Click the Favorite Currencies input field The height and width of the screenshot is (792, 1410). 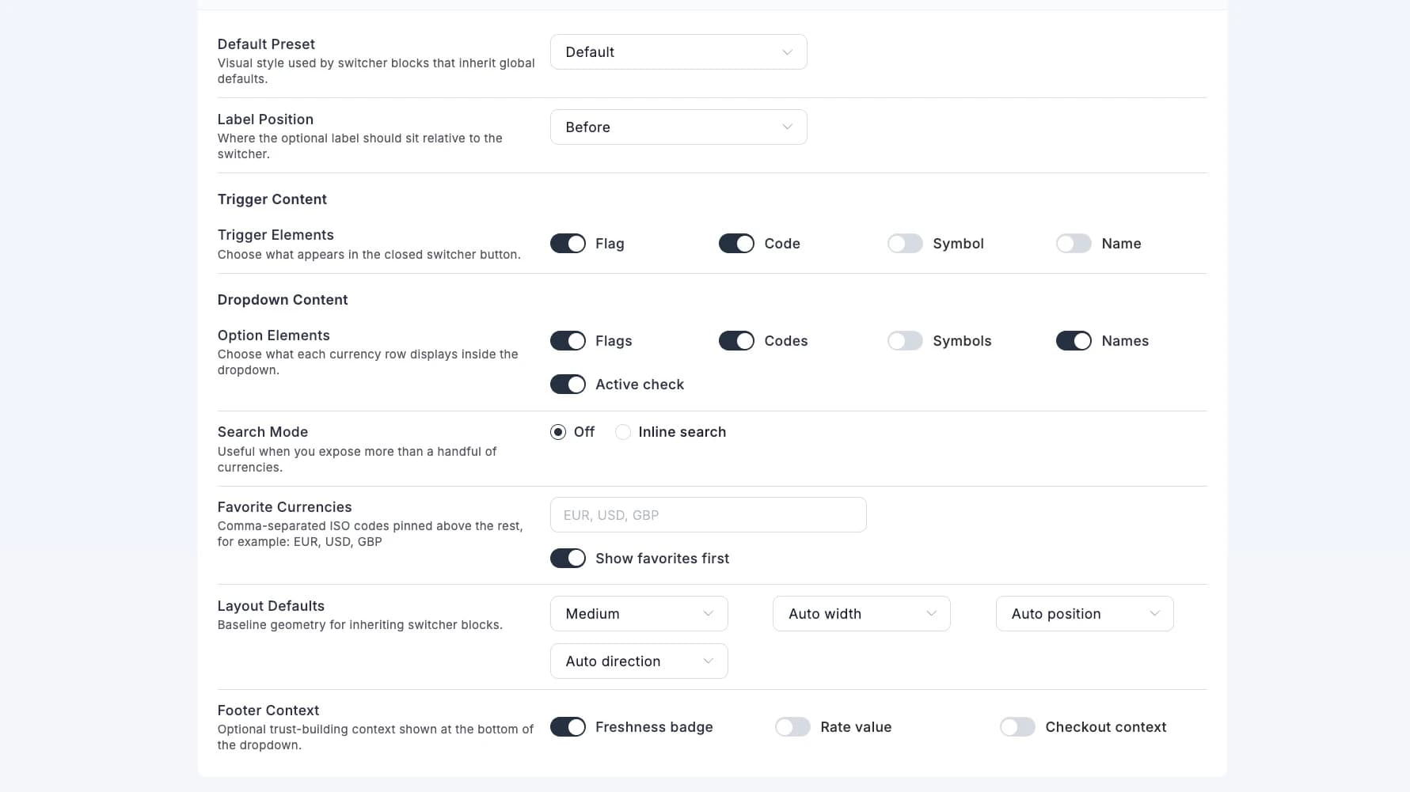708,515
